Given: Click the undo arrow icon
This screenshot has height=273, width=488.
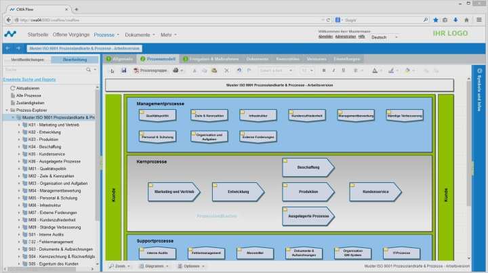Looking at the screenshot, I should 239,70.
